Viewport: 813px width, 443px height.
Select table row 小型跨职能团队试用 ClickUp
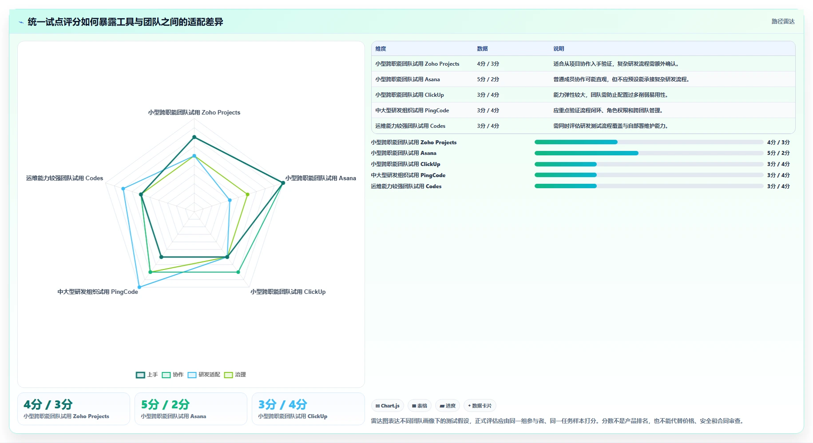tap(583, 95)
